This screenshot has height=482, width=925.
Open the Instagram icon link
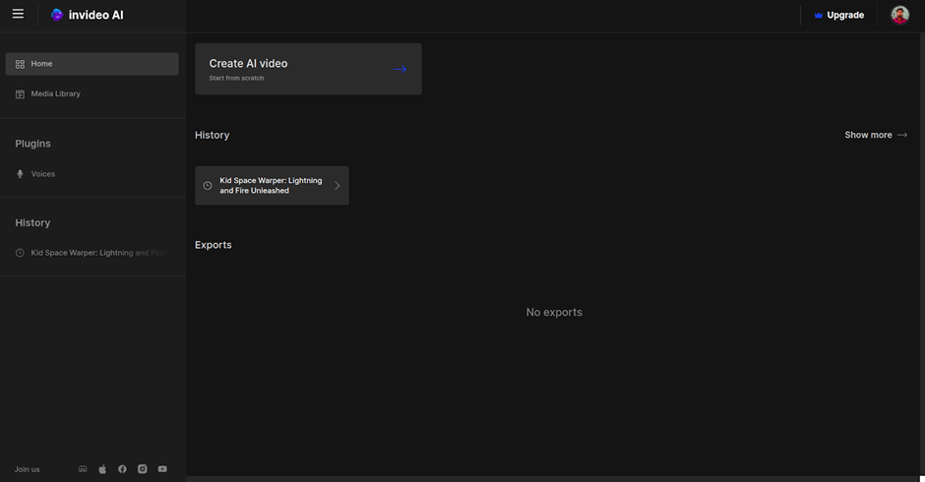143,469
